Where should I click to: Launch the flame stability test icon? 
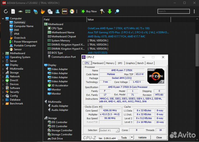coord(43,11)
